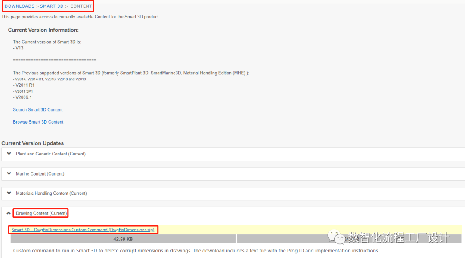Click Plant and Generic Content (Current) row

click(233, 154)
